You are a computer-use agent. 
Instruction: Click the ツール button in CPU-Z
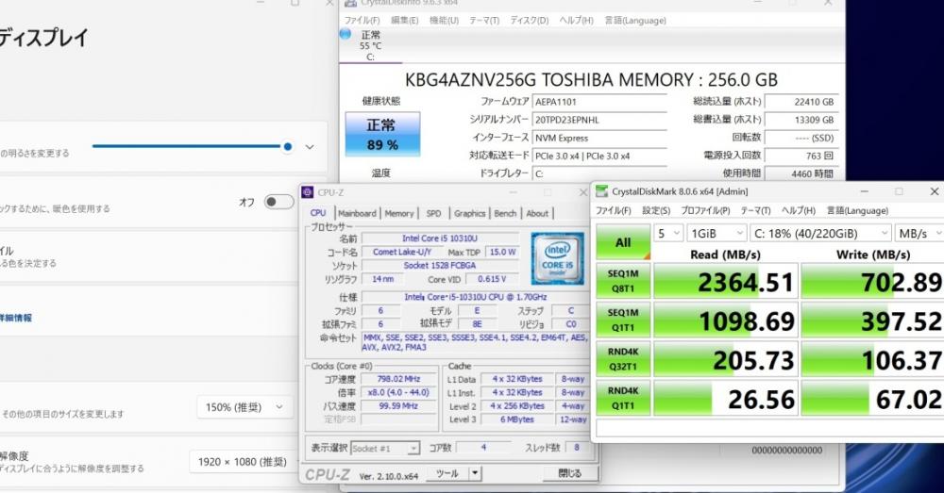(x=447, y=473)
